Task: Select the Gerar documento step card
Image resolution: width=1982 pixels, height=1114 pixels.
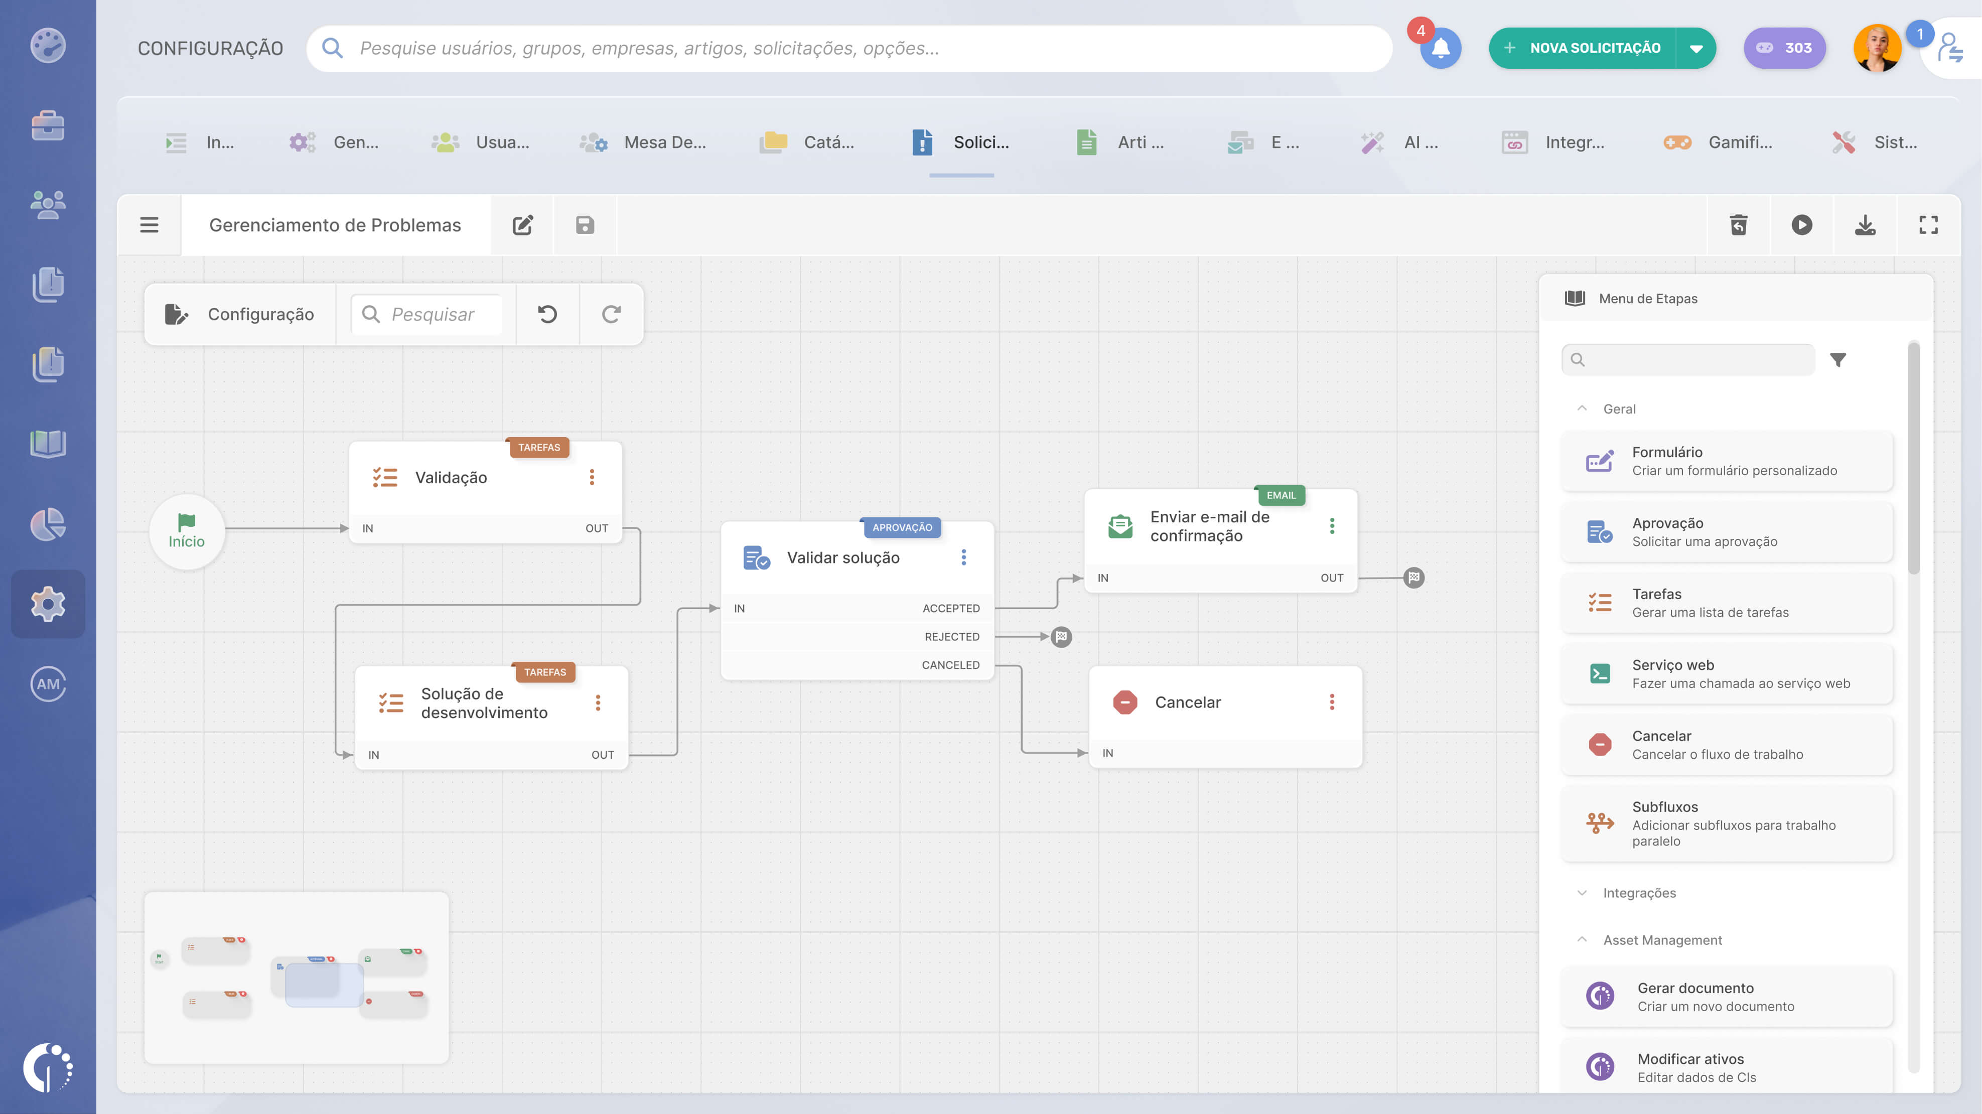Action: point(1727,996)
